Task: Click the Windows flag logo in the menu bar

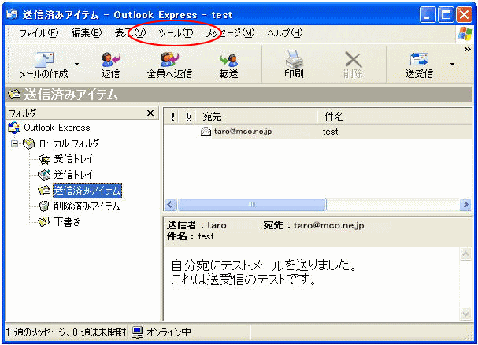Action: tap(465, 33)
